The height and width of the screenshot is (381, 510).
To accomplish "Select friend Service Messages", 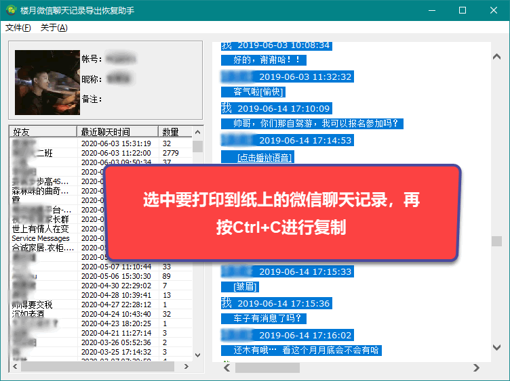I will click(41, 238).
